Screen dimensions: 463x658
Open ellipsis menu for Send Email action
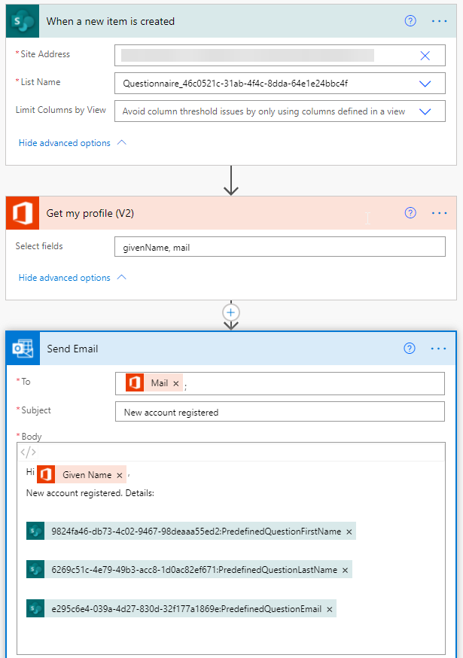click(439, 349)
